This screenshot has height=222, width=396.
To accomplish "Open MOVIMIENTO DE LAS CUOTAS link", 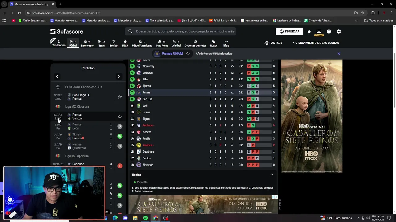I will [x=316, y=43].
